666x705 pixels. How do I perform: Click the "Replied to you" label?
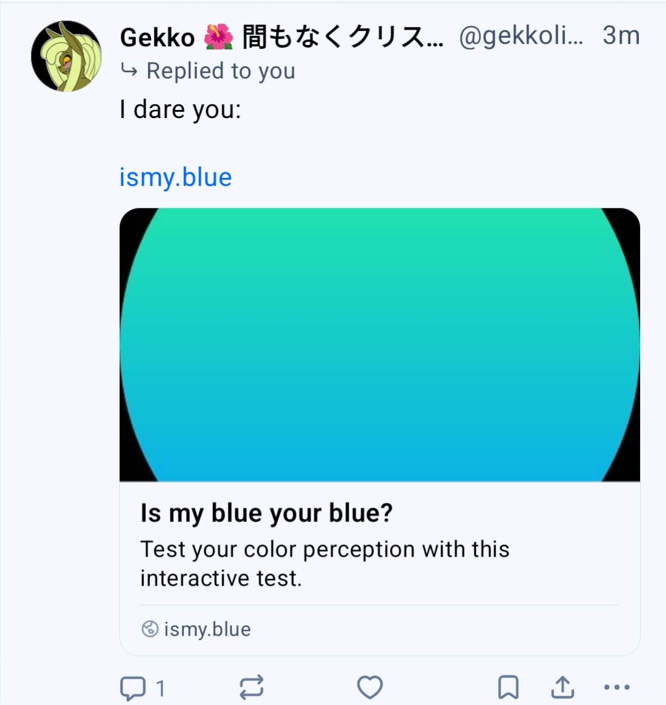[220, 71]
